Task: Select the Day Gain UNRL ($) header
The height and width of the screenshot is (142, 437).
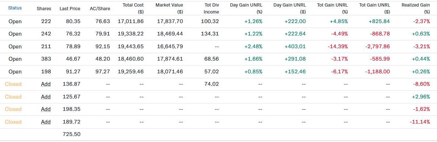Action: pyautogui.click(x=290, y=8)
